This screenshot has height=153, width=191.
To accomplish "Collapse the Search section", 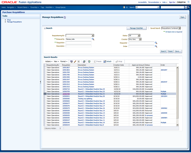I will (x=45, y=28).
